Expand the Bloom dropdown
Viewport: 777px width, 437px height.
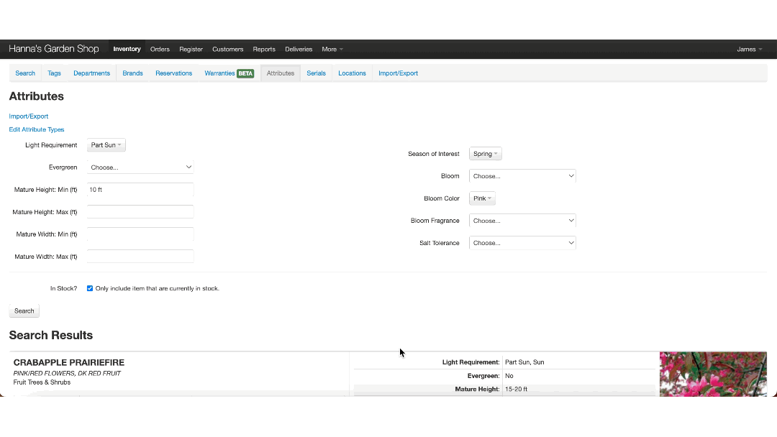[x=522, y=176]
